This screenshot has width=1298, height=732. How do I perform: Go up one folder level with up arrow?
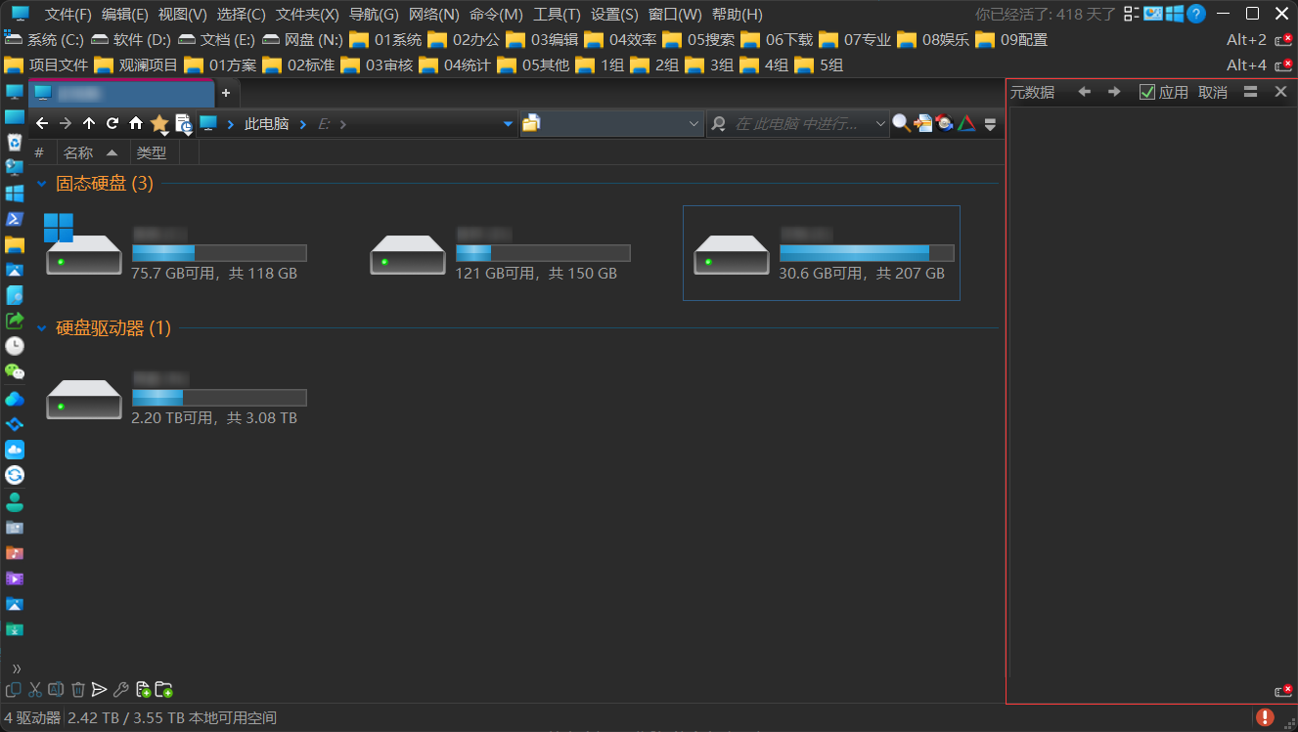[89, 123]
